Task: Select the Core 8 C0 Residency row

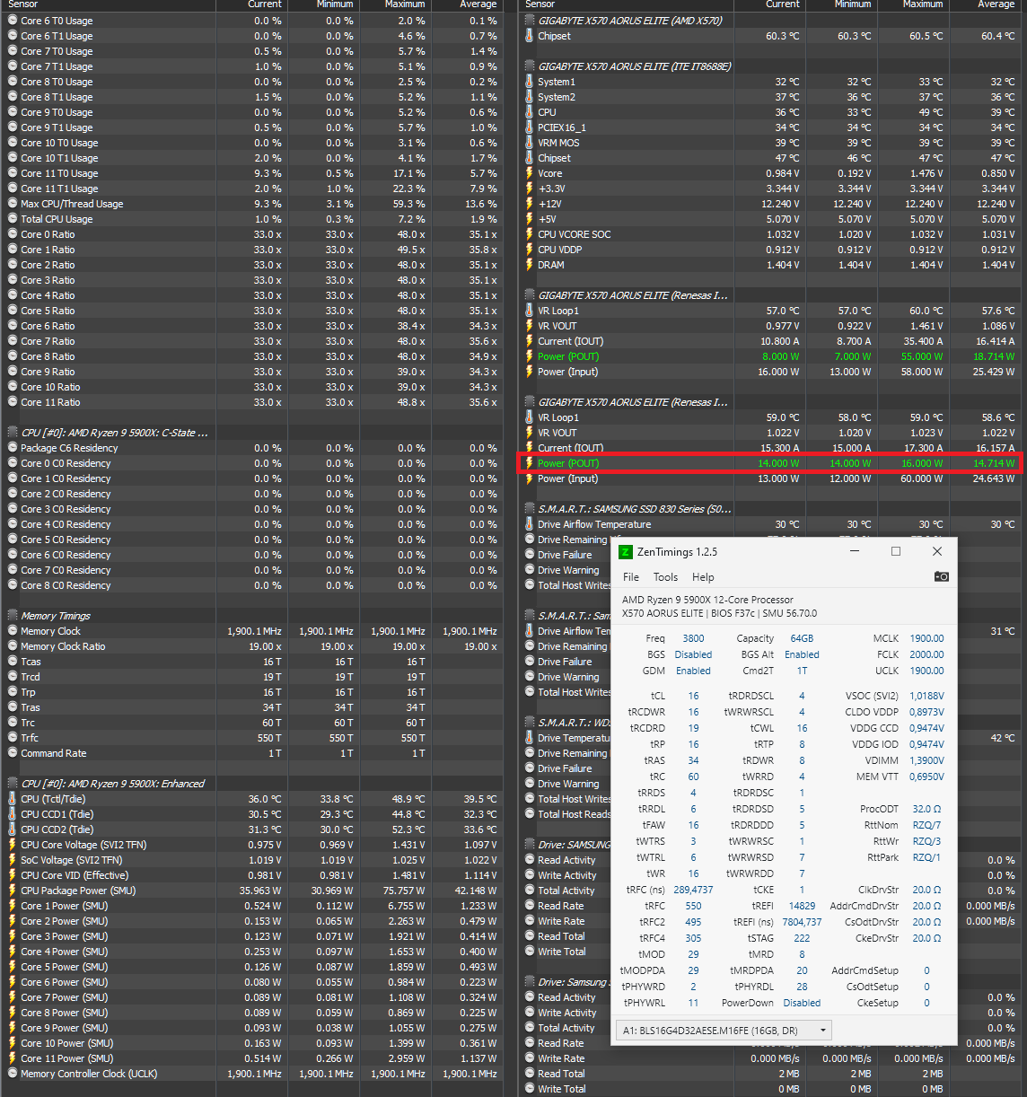Action: [252, 585]
